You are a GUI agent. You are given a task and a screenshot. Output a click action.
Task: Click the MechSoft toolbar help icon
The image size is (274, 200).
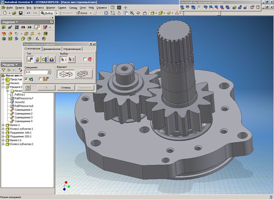(258, 7)
